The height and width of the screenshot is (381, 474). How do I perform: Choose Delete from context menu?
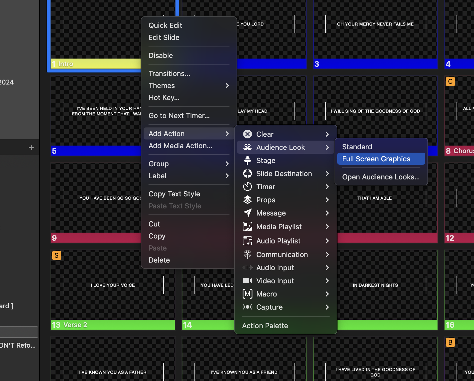(x=189, y=260)
